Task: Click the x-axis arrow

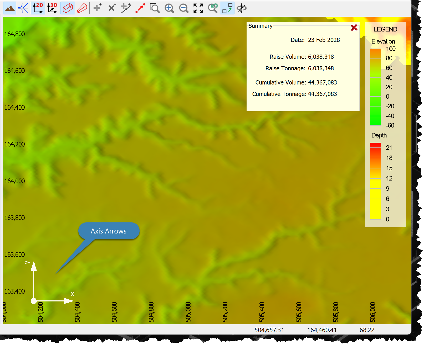Action: click(x=55, y=301)
